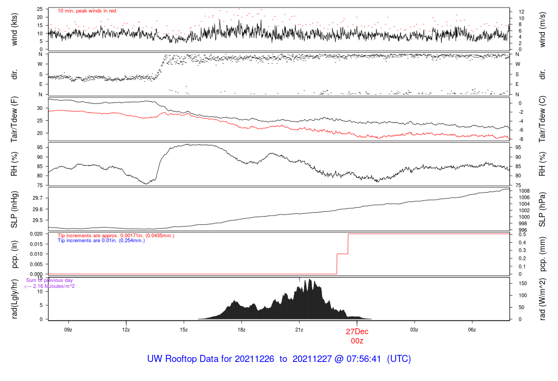Click the 'rad(Lgly/hr)' axis label
The height and width of the screenshot is (381, 558).
[x=14, y=299]
